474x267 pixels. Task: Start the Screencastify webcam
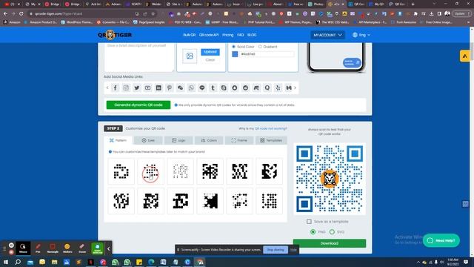click(x=97, y=248)
